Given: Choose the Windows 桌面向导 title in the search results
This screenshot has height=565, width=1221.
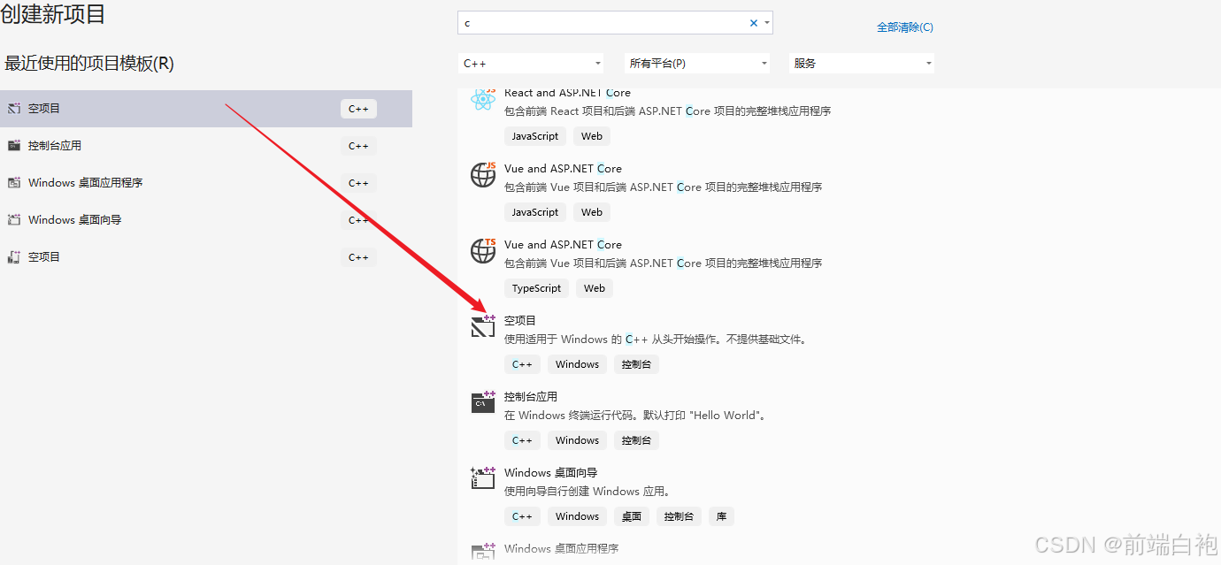Looking at the screenshot, I should pos(550,473).
